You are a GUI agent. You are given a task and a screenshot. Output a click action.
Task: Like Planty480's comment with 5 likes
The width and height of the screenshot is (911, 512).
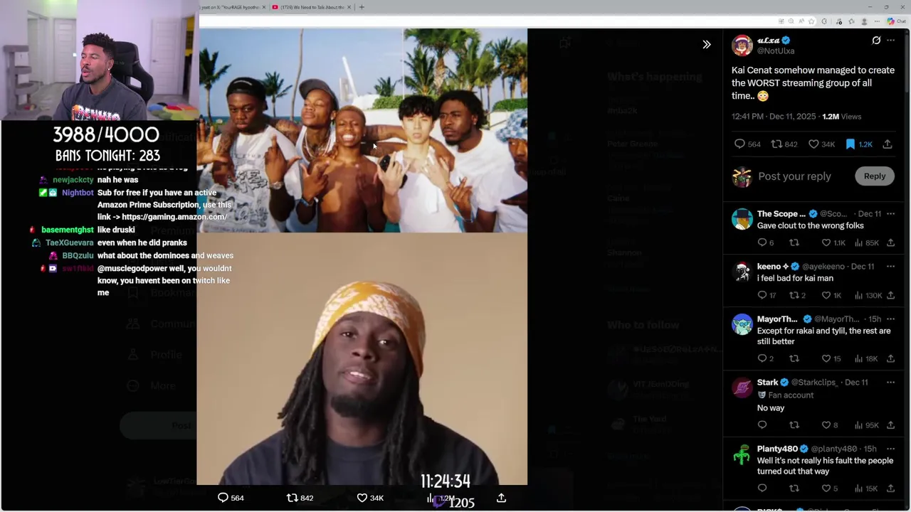[829, 489]
